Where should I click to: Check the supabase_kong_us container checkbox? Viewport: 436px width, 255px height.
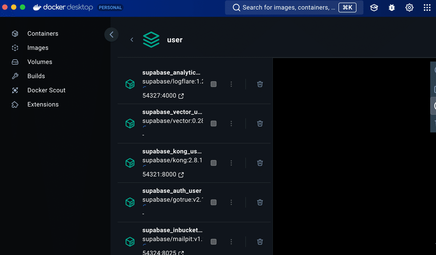click(213, 163)
